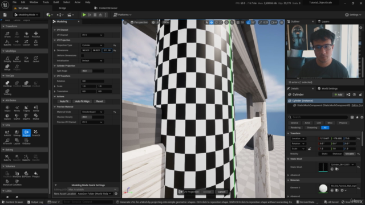The image size is (365, 205).
Task: Select the BakeRS tool
Action: coord(7,43)
